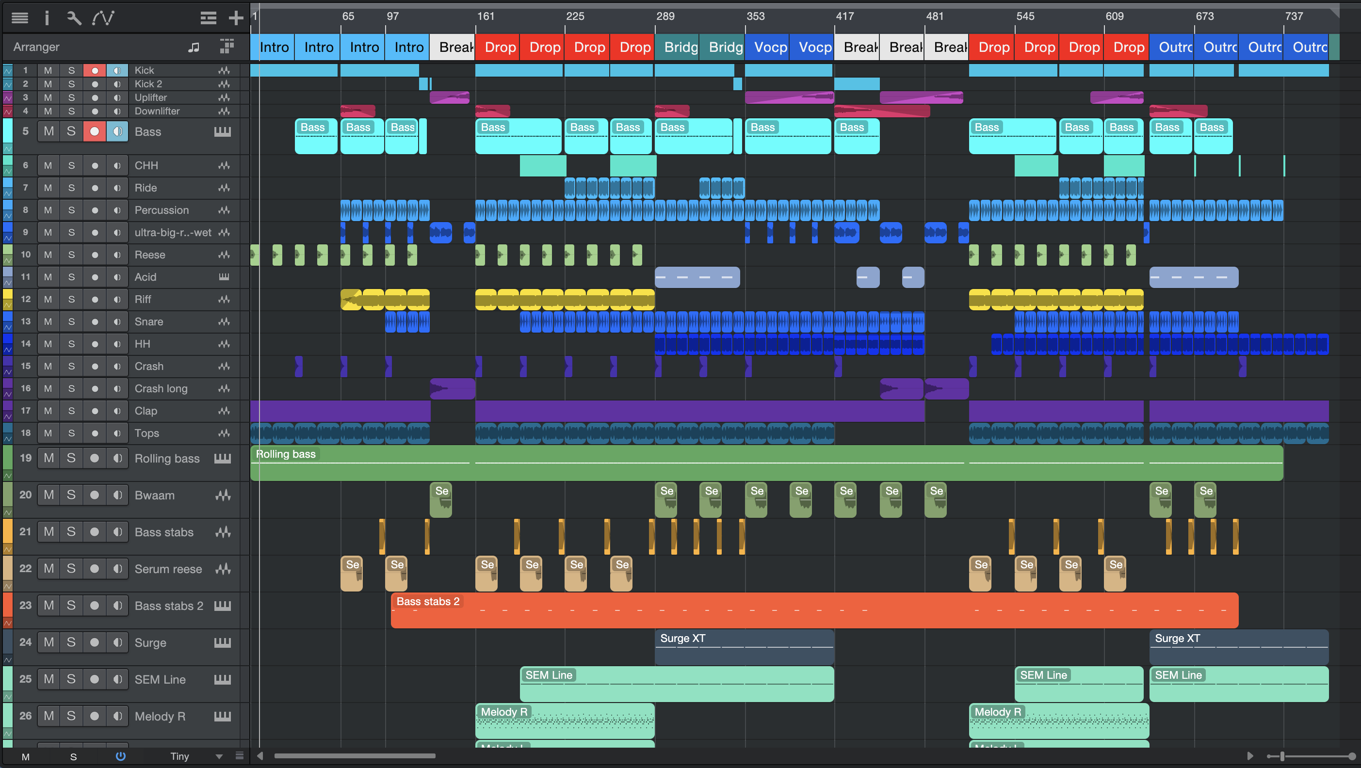This screenshot has height=768, width=1361.
Task: Open the inspector info icon
Action: (47, 18)
